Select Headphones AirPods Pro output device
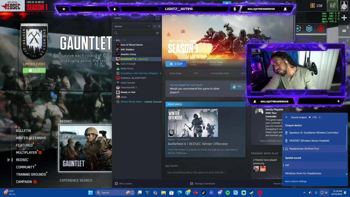This screenshot has width=350, height=197. point(315,149)
